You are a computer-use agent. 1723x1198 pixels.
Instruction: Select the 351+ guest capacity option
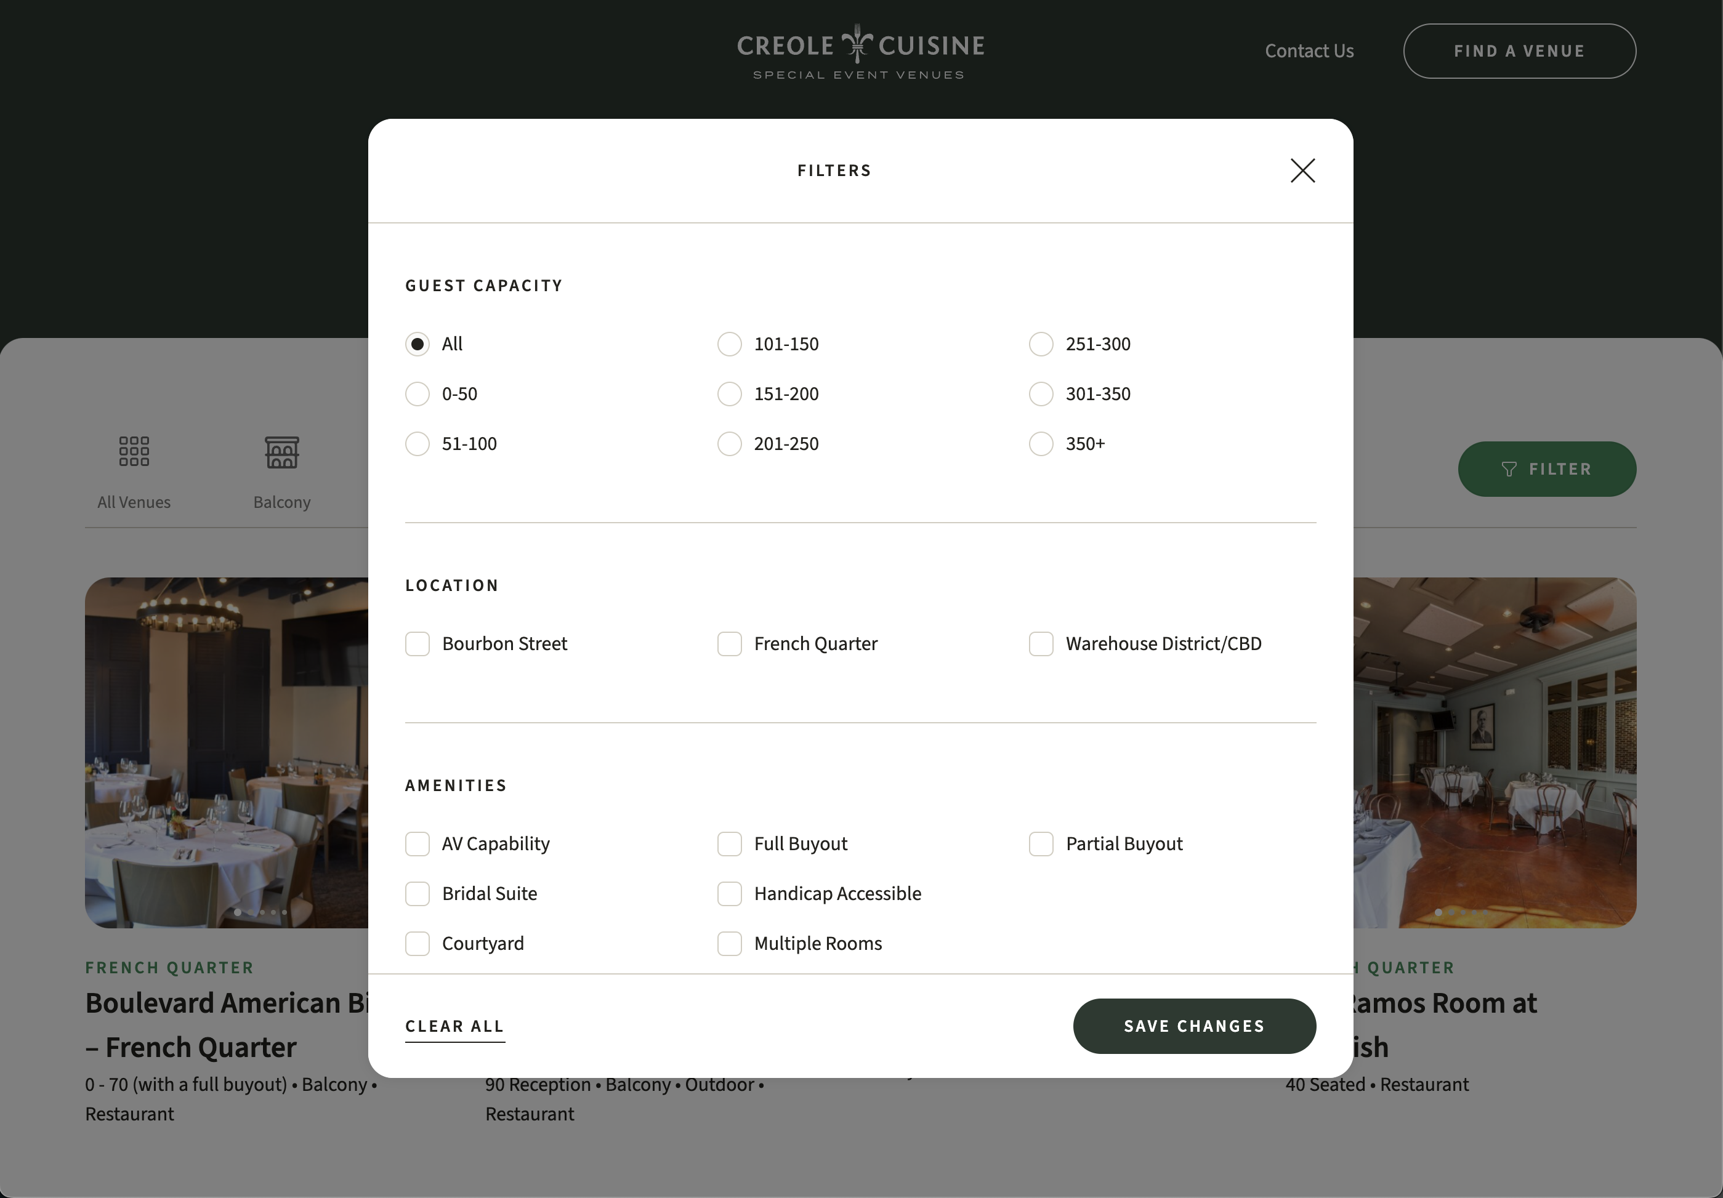coord(1042,444)
